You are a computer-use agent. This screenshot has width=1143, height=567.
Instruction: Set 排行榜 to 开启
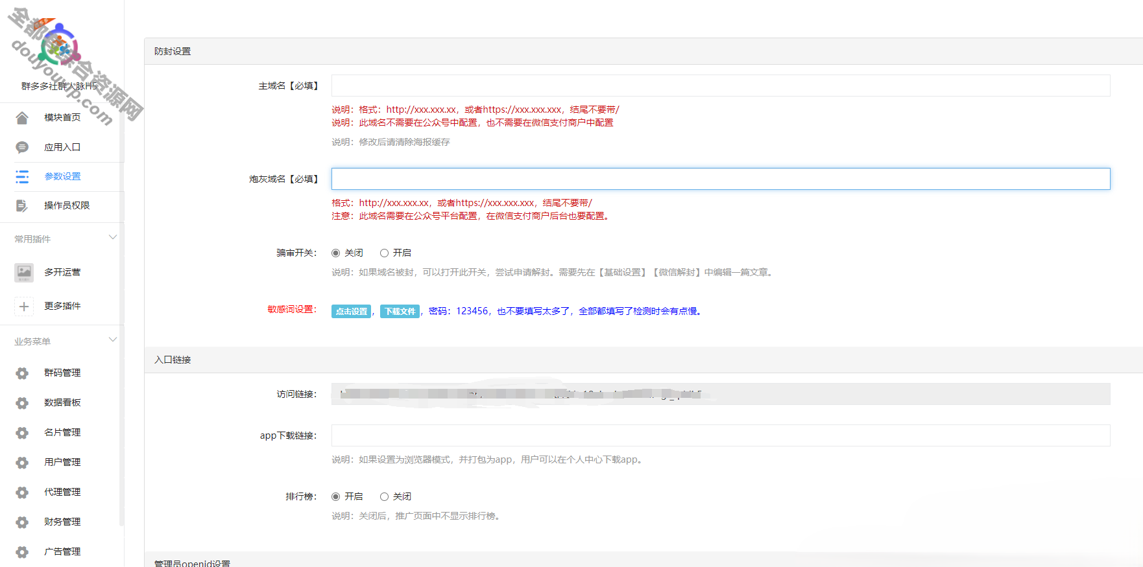point(335,497)
